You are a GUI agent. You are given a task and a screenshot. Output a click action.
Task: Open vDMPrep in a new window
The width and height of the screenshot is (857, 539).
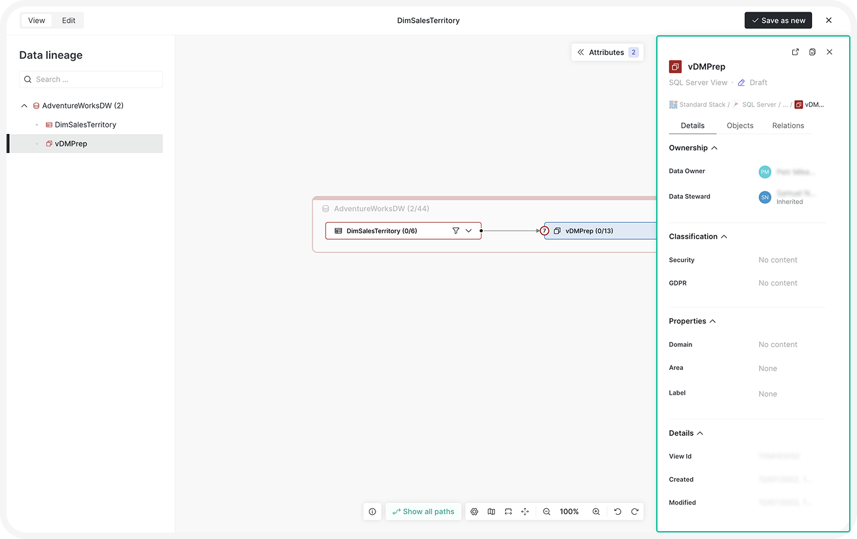(796, 52)
